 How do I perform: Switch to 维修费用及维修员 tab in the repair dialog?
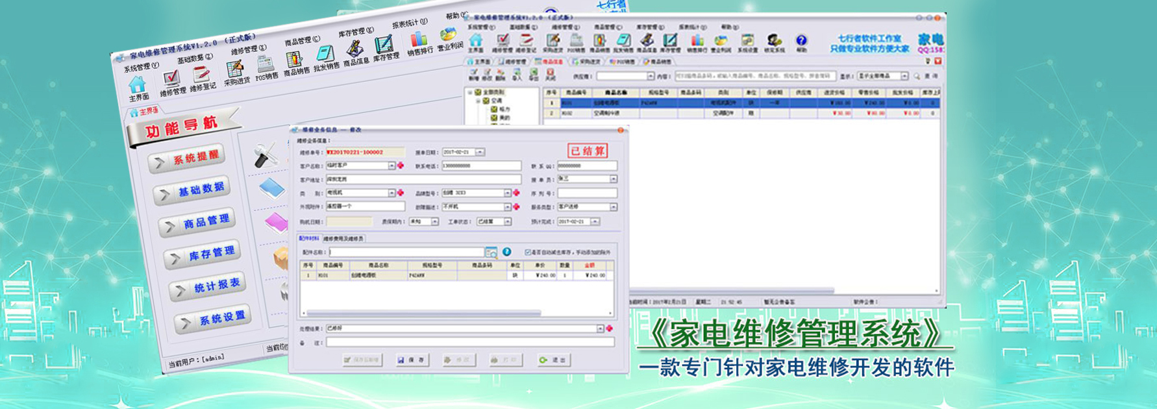[343, 239]
